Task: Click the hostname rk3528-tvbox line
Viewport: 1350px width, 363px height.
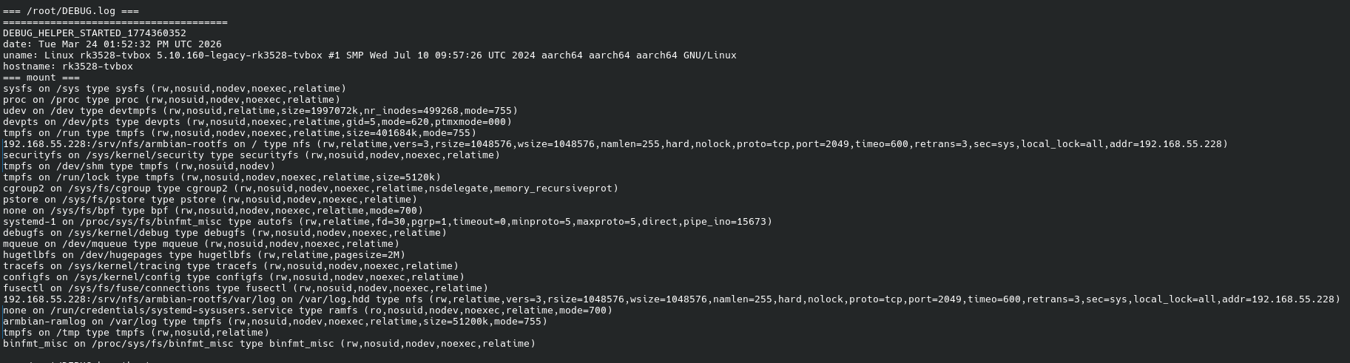Action: [67, 67]
